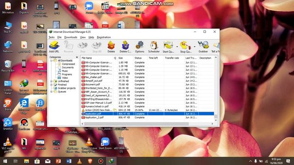Collapse the All Downloads tree node
294x165 pixels.
click(51, 60)
